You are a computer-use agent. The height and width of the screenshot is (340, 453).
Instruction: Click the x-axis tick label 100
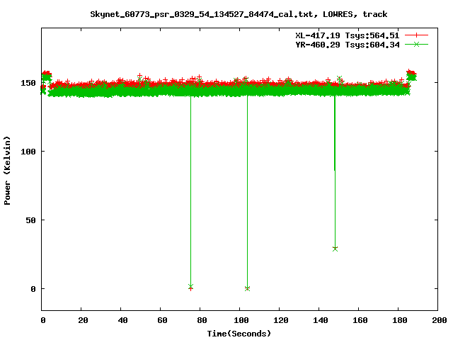(241, 320)
